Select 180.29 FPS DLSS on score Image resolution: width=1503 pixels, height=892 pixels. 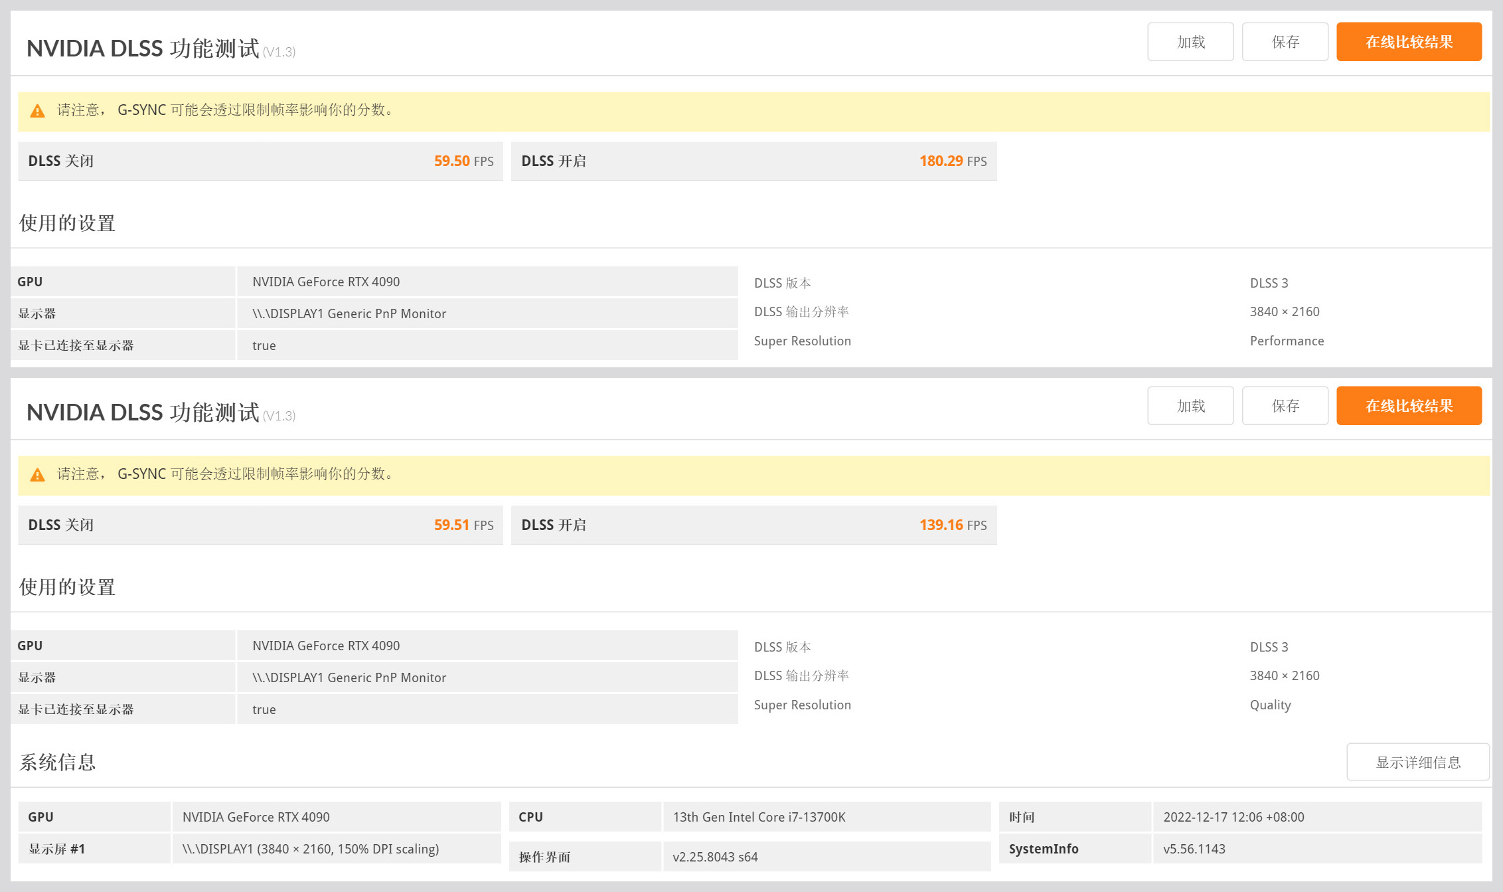953,161
